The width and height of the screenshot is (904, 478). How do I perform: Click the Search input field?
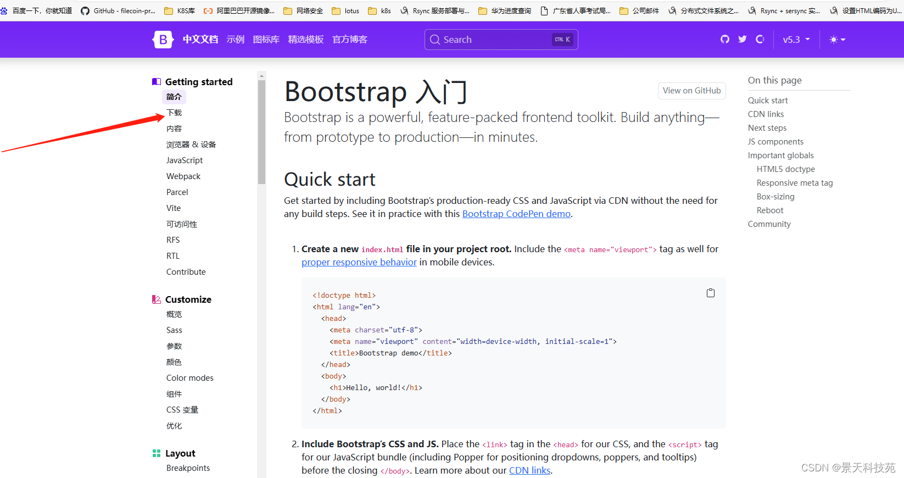(501, 40)
